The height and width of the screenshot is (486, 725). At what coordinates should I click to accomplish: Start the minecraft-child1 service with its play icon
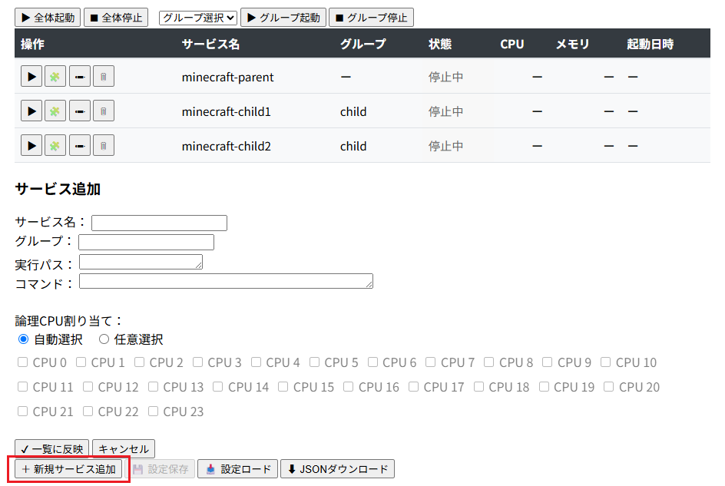[x=31, y=111]
